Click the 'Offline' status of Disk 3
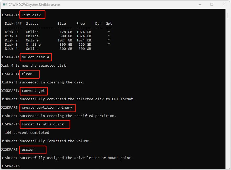231x170 pixels. pyautogui.click(x=33, y=44)
